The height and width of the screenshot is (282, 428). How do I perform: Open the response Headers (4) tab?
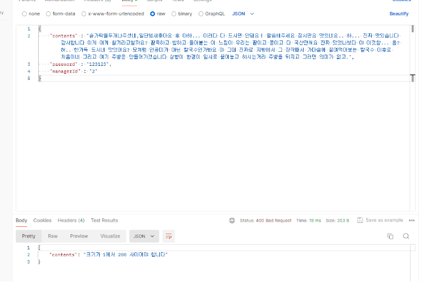click(71, 220)
